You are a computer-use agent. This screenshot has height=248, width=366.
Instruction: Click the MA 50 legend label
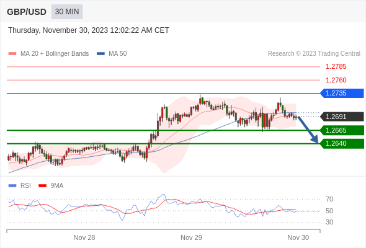click(x=118, y=54)
